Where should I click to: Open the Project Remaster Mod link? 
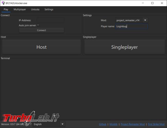pyautogui.click(x=133, y=124)
